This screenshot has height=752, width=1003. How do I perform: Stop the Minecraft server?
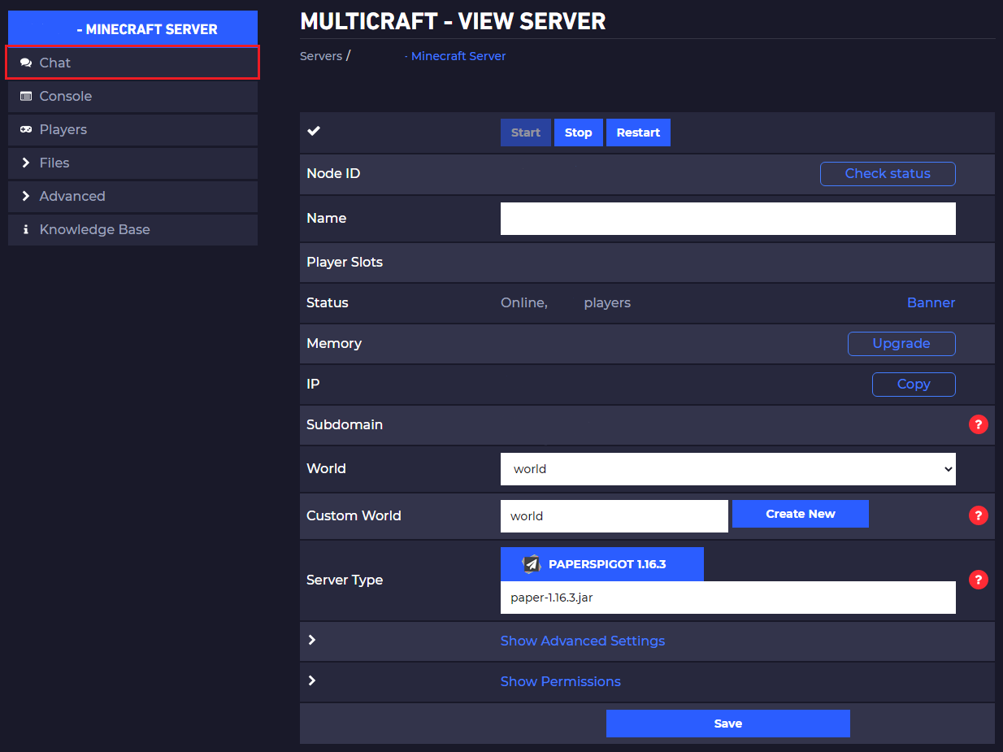point(579,133)
